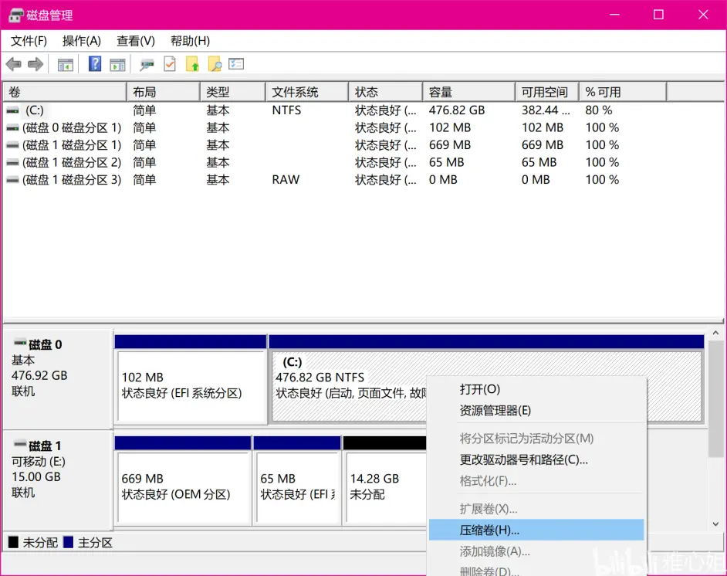Image resolution: width=727 pixels, height=576 pixels.
Task: Click the disk pane vertical scrollbar thumb
Action: point(715,399)
